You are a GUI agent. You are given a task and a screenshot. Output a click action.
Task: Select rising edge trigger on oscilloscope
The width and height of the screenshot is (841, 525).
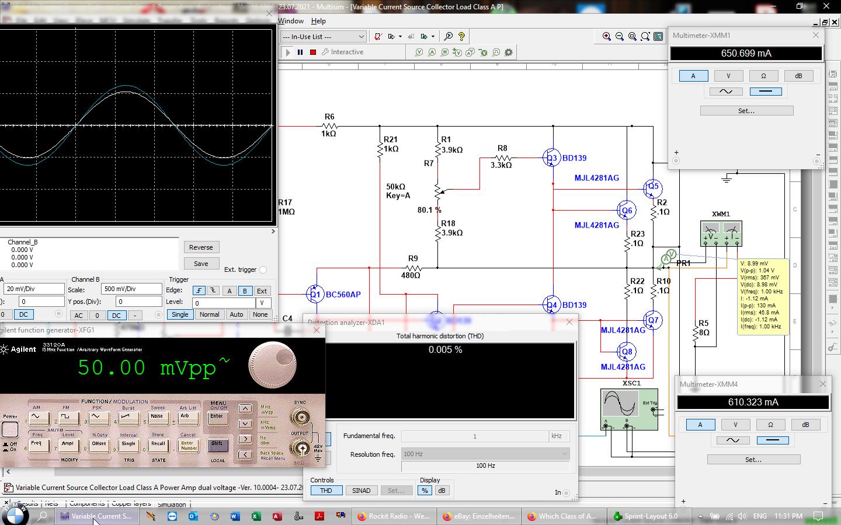(199, 290)
